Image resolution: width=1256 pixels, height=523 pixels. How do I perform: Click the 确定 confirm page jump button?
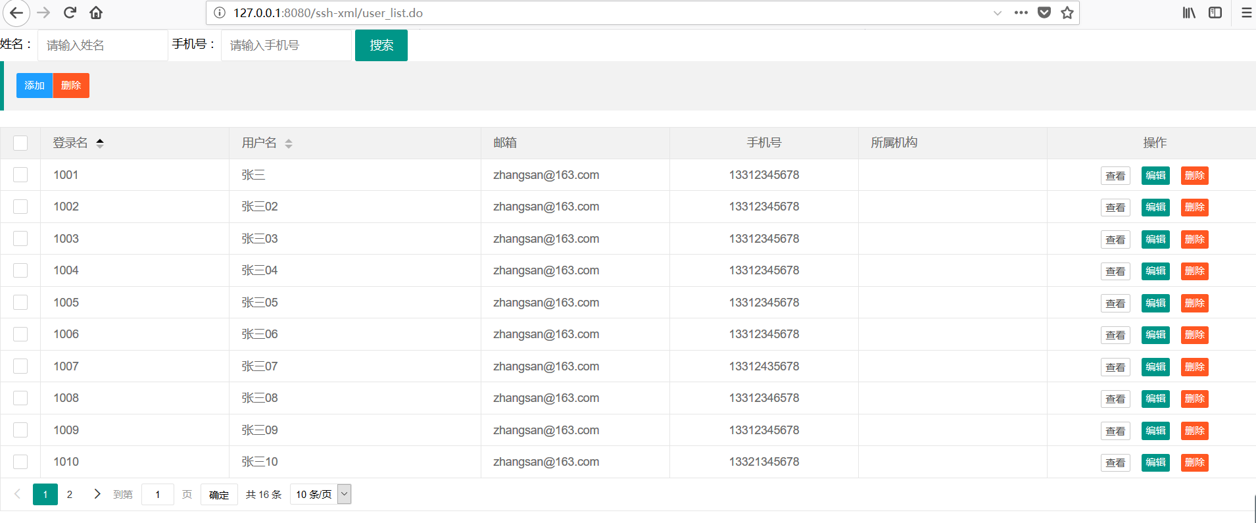[x=219, y=495]
